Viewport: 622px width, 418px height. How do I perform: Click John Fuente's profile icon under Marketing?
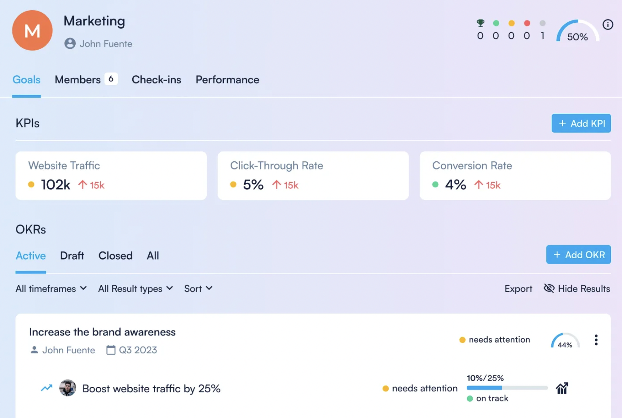(x=70, y=43)
